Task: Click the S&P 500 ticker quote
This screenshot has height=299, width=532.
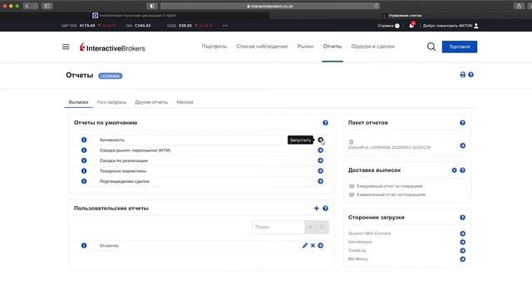Action: pos(89,26)
